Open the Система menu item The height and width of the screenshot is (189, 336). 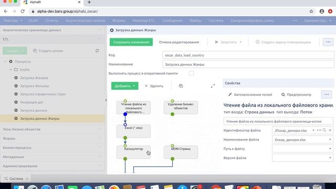tap(216, 20)
